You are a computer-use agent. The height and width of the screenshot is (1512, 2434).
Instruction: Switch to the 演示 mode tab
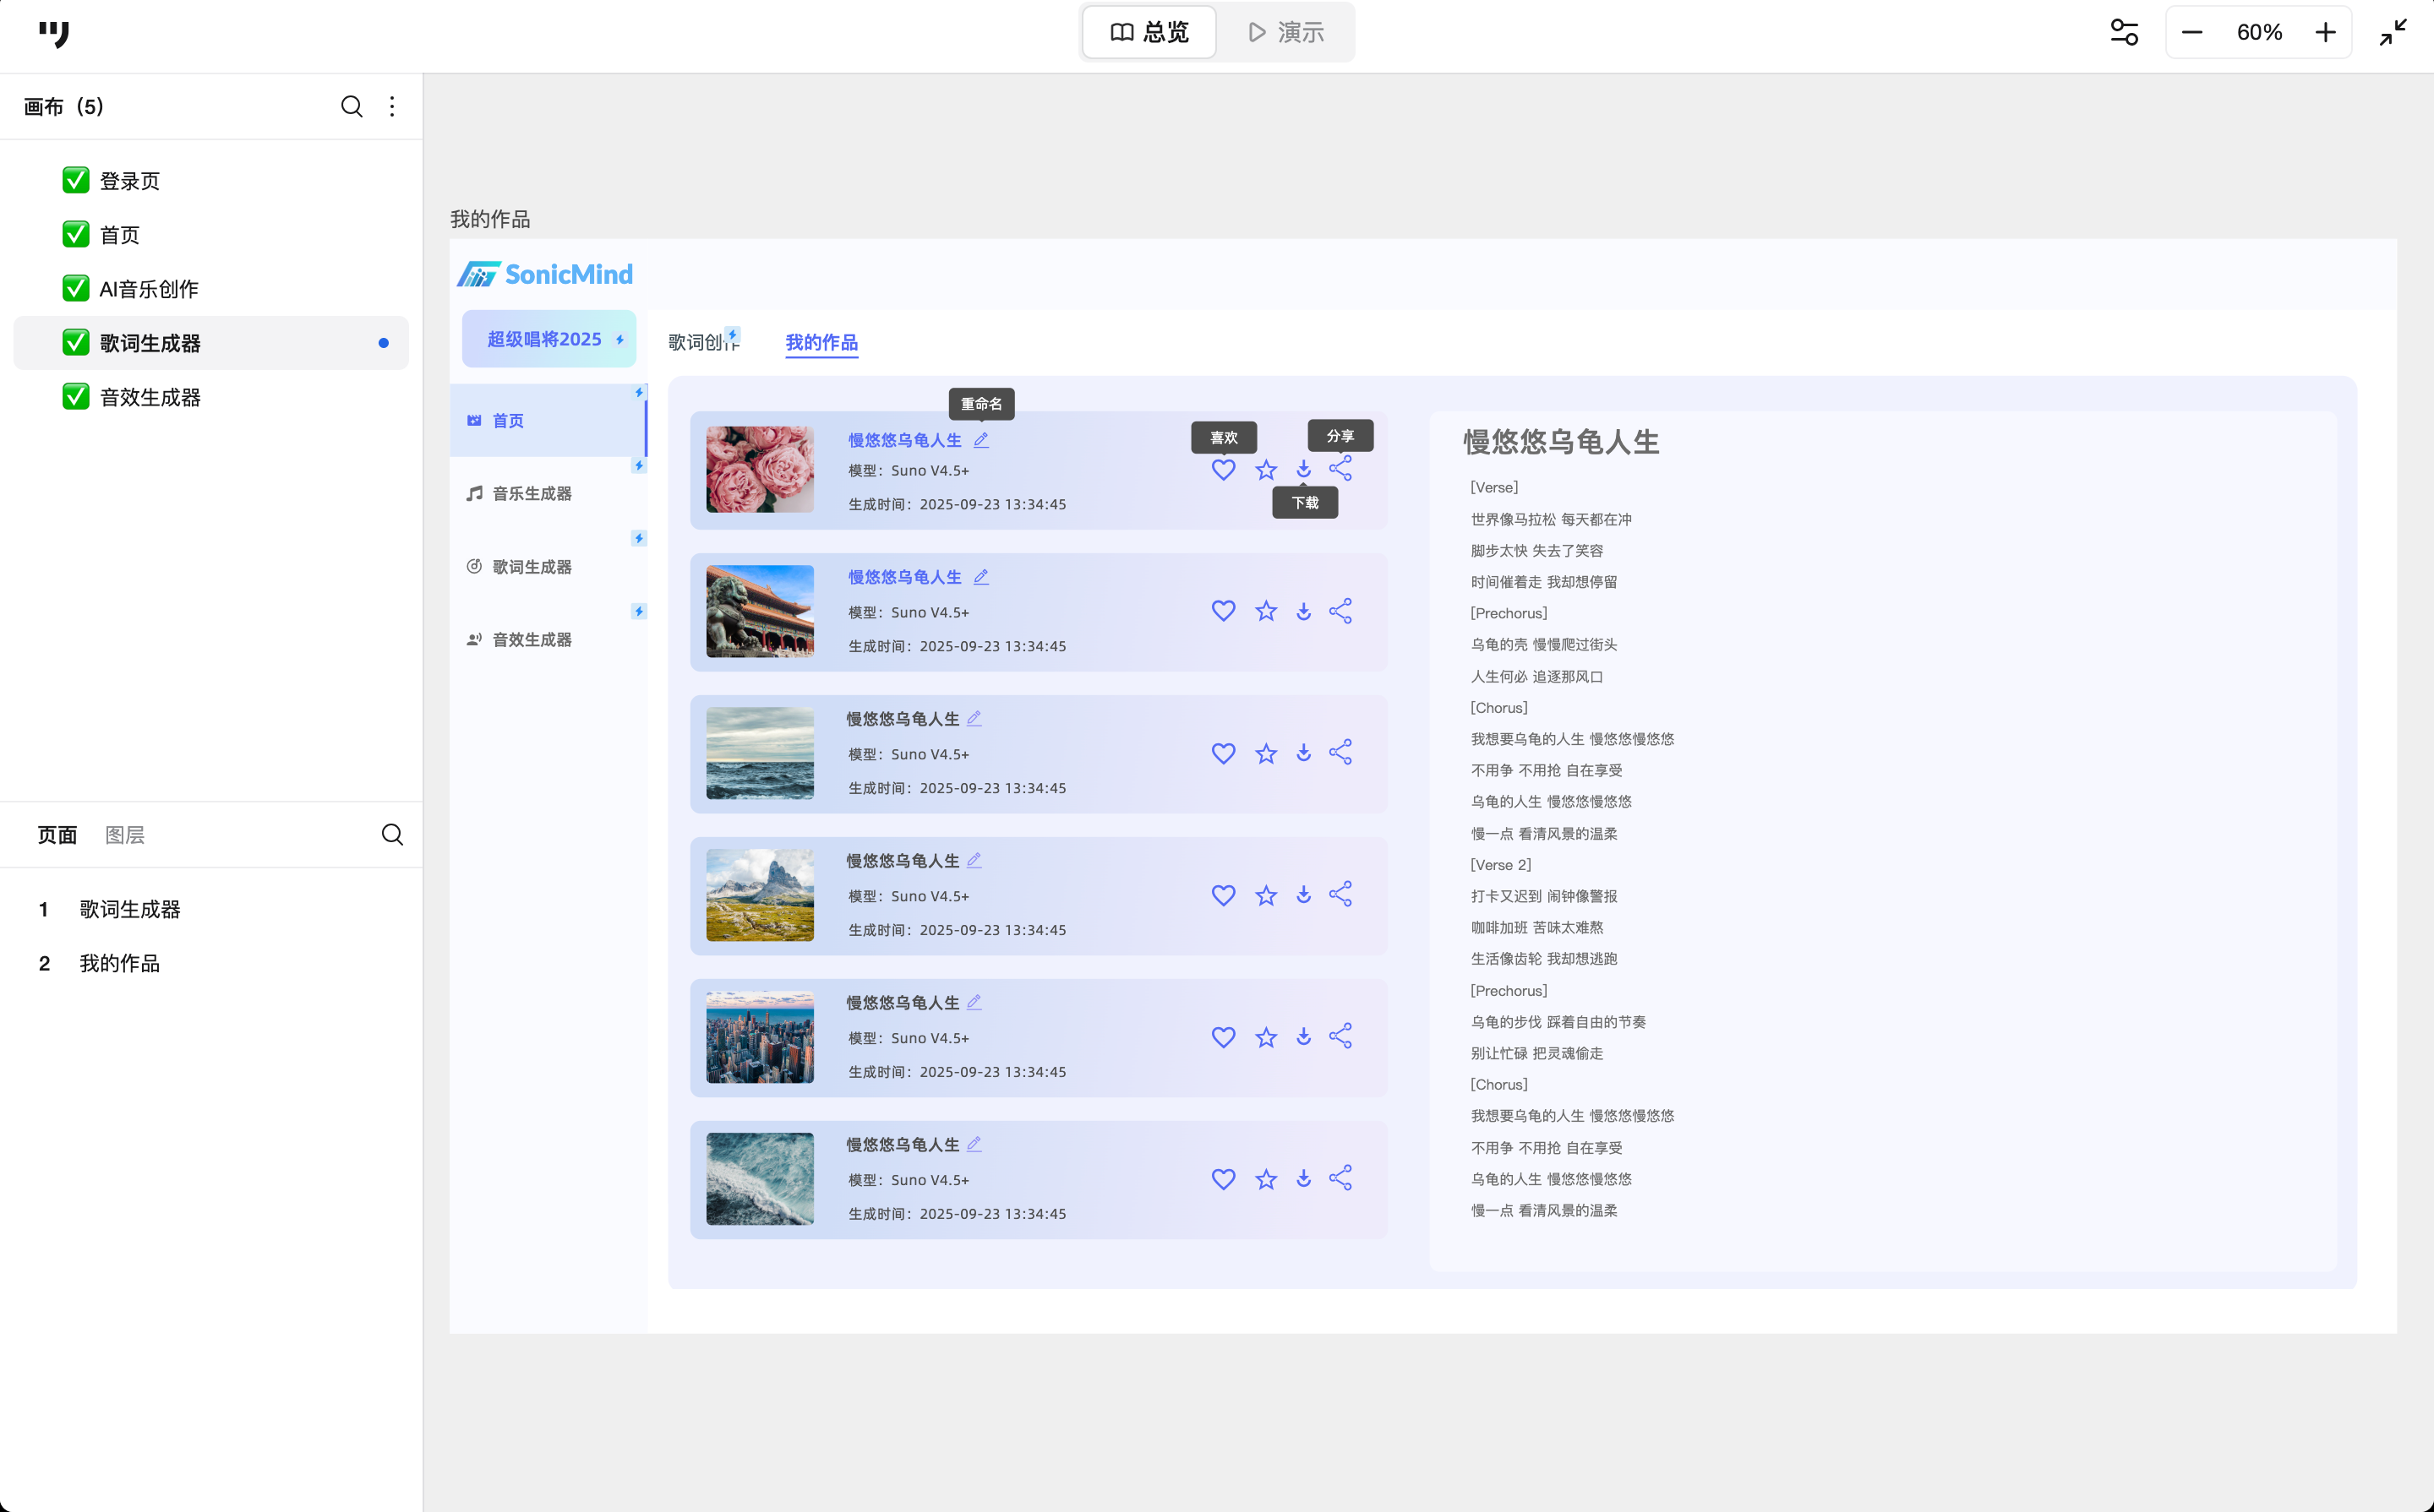click(1285, 33)
